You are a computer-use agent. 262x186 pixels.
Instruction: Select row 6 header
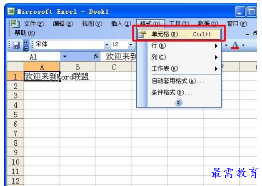pos(15,124)
